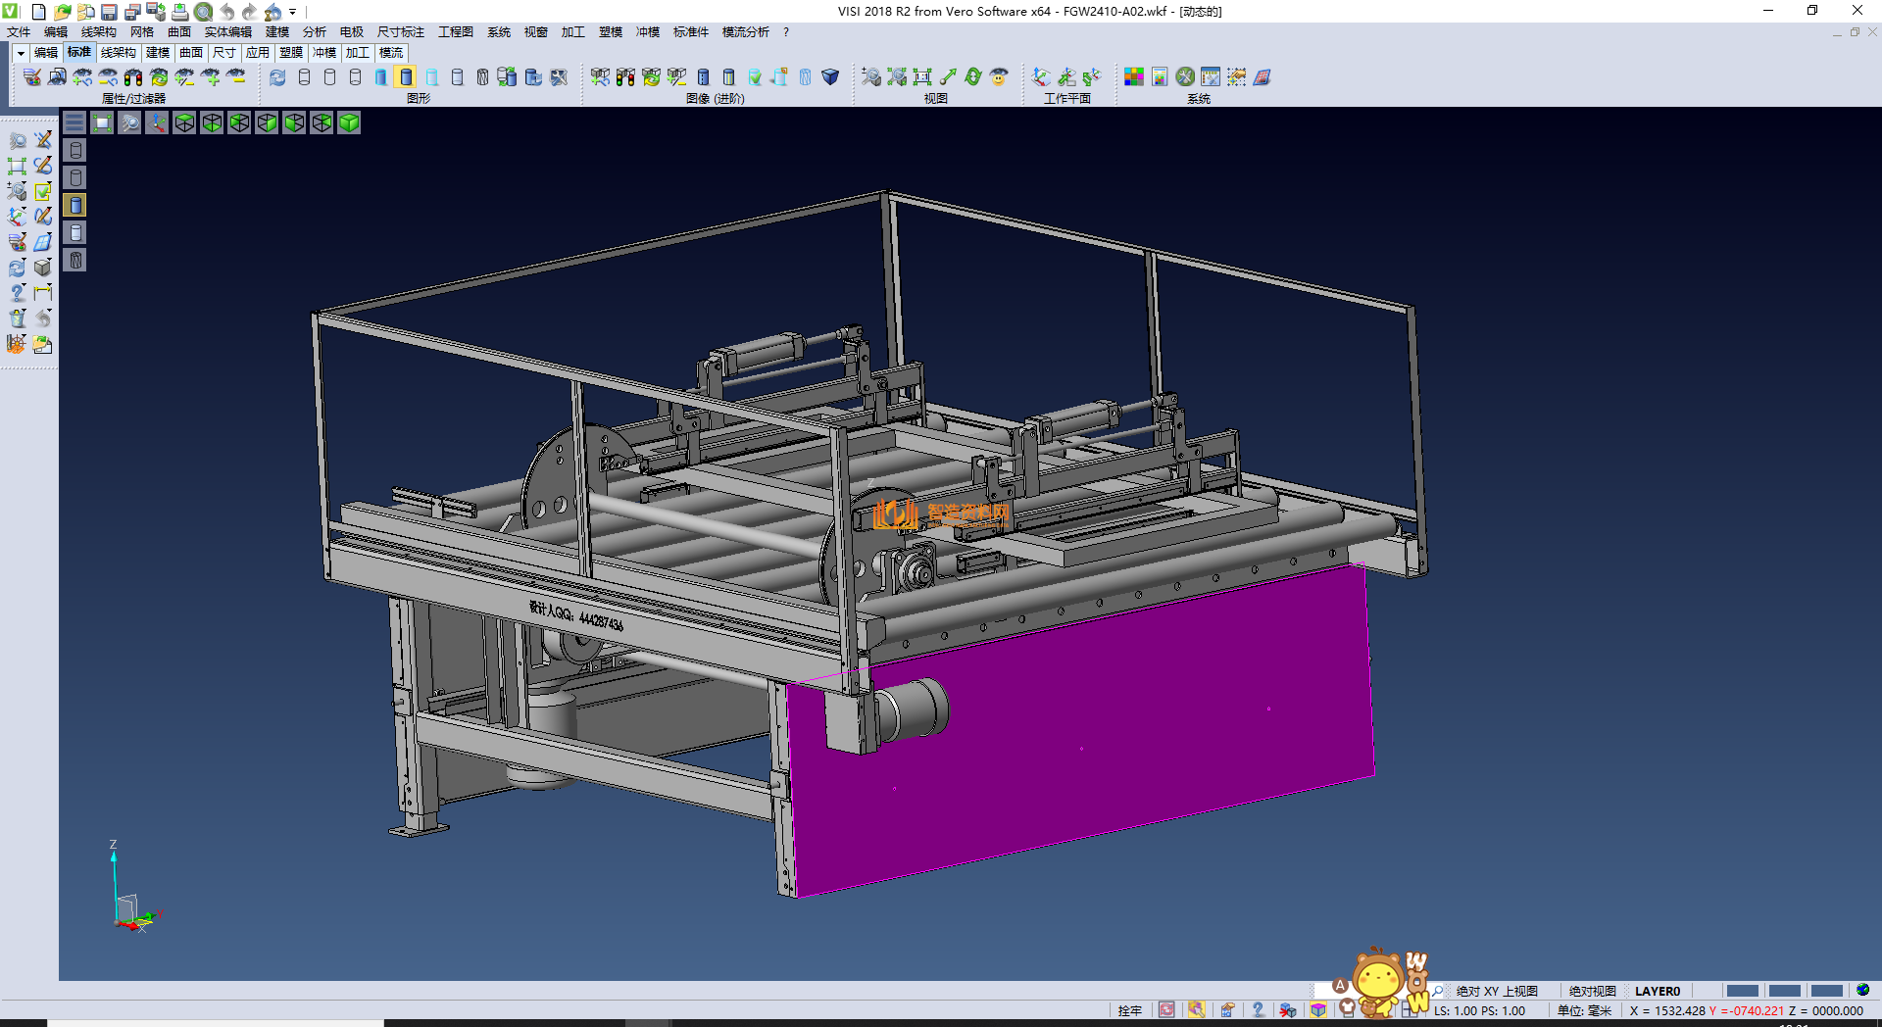
Task: Select the highlighted shaded cylinder render mode
Action: 406,77
